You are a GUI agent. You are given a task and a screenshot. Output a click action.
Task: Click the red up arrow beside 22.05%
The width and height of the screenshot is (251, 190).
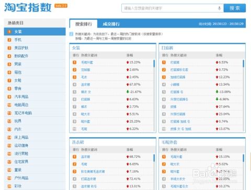pyautogui.click(x=217, y=179)
